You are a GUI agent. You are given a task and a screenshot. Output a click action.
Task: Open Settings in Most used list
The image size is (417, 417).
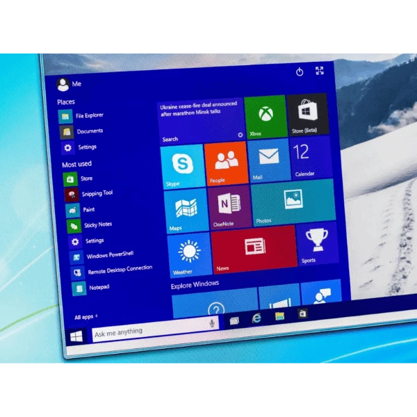click(86, 241)
